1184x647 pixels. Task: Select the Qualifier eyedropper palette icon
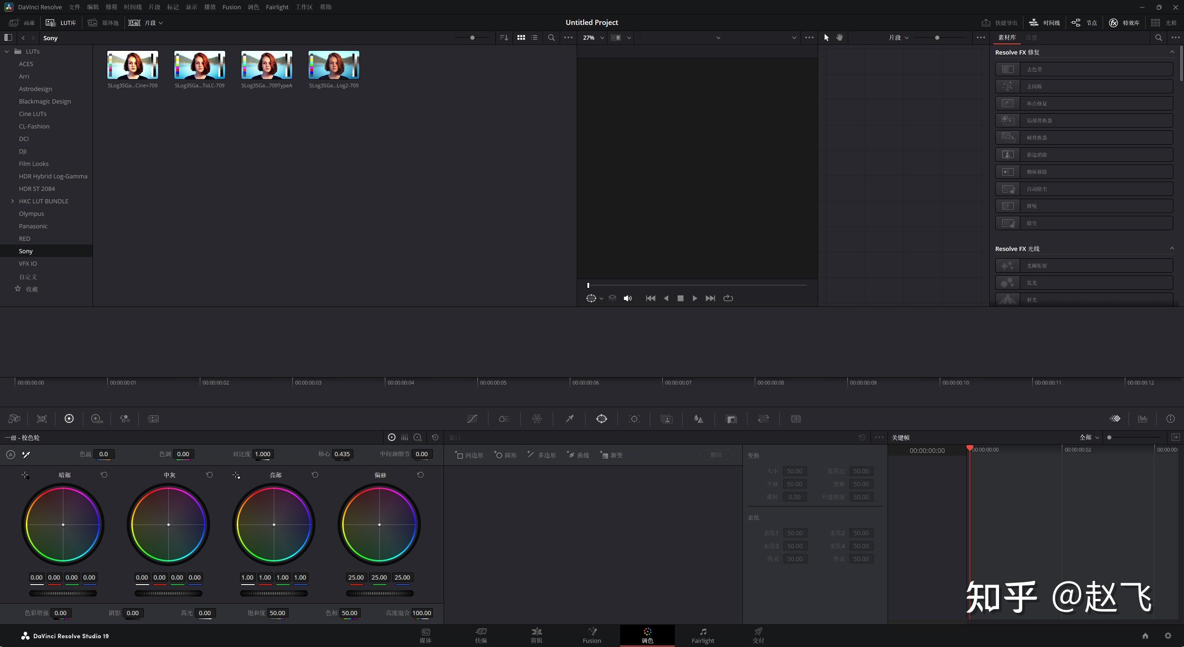tap(569, 419)
